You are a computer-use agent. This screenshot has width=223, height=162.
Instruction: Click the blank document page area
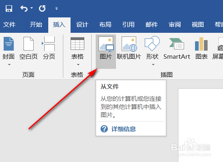pos(201,125)
